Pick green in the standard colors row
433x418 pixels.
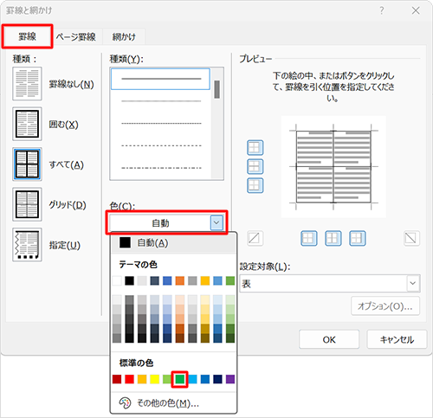click(180, 379)
